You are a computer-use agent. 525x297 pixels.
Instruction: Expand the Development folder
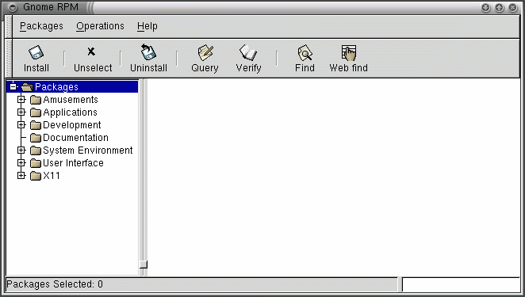21,125
